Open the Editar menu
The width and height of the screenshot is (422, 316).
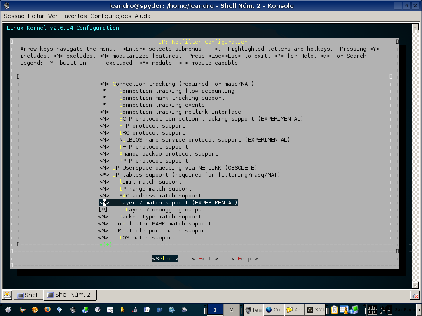[36, 16]
